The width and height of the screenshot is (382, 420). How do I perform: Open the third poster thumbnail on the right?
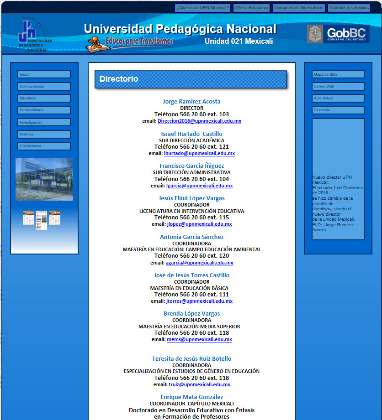tap(55, 218)
